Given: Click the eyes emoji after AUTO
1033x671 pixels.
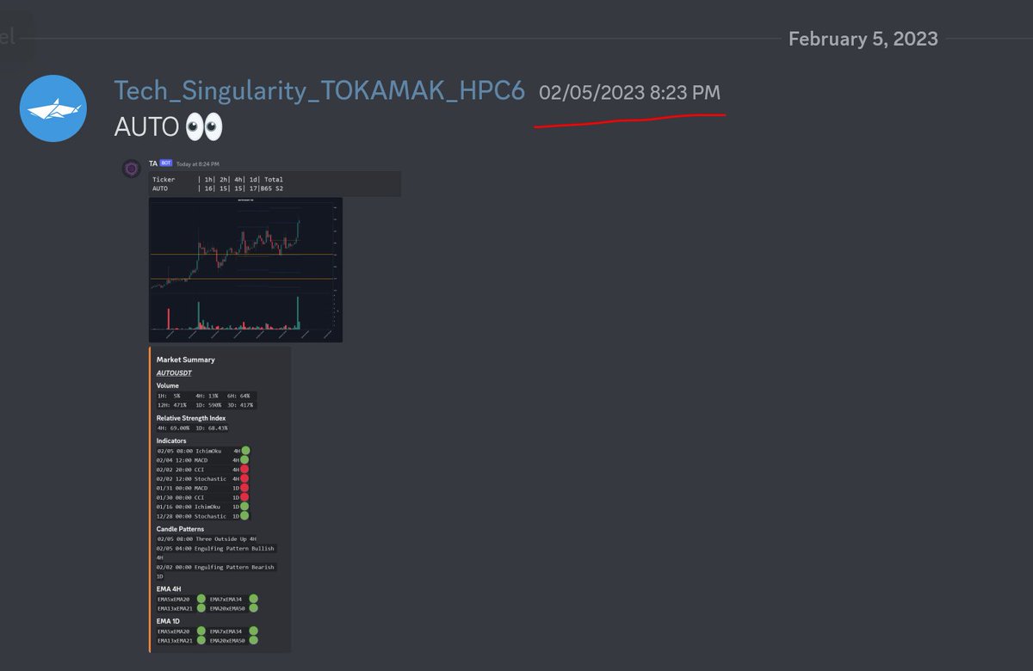Looking at the screenshot, I should coord(204,127).
